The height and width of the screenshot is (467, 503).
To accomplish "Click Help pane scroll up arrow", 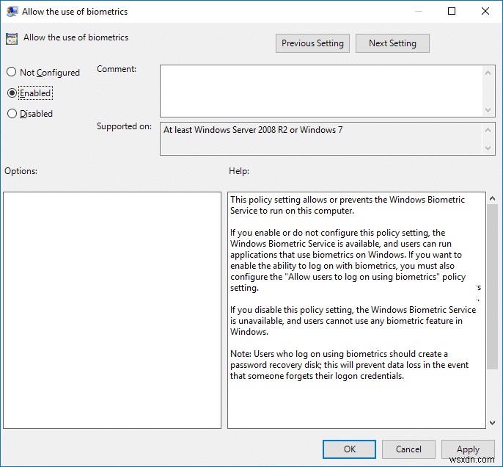I will pyautogui.click(x=492, y=198).
